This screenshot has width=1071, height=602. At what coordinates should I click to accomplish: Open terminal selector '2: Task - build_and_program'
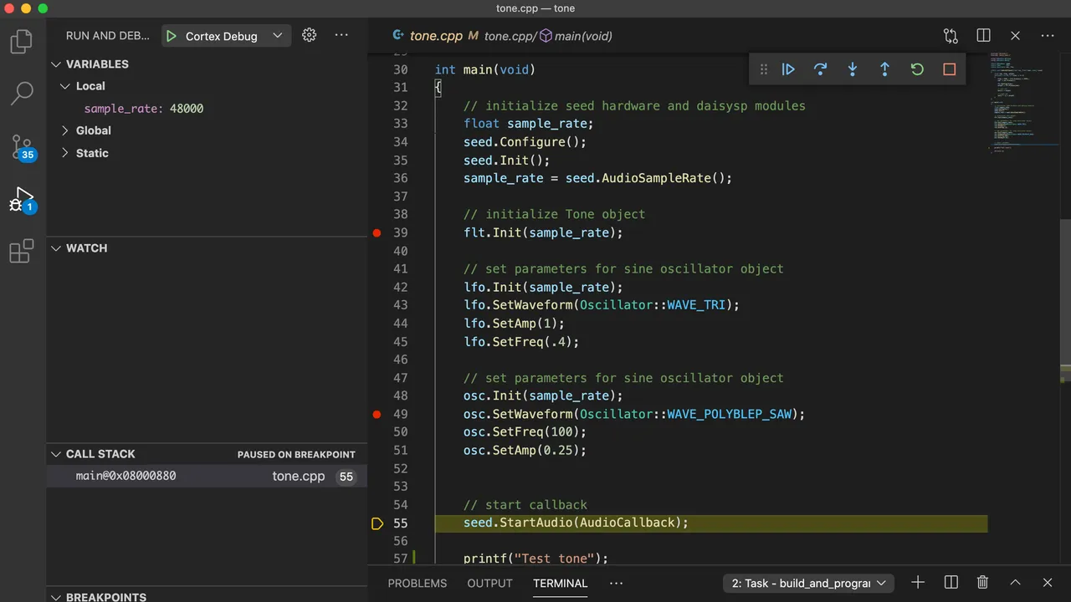pos(808,583)
